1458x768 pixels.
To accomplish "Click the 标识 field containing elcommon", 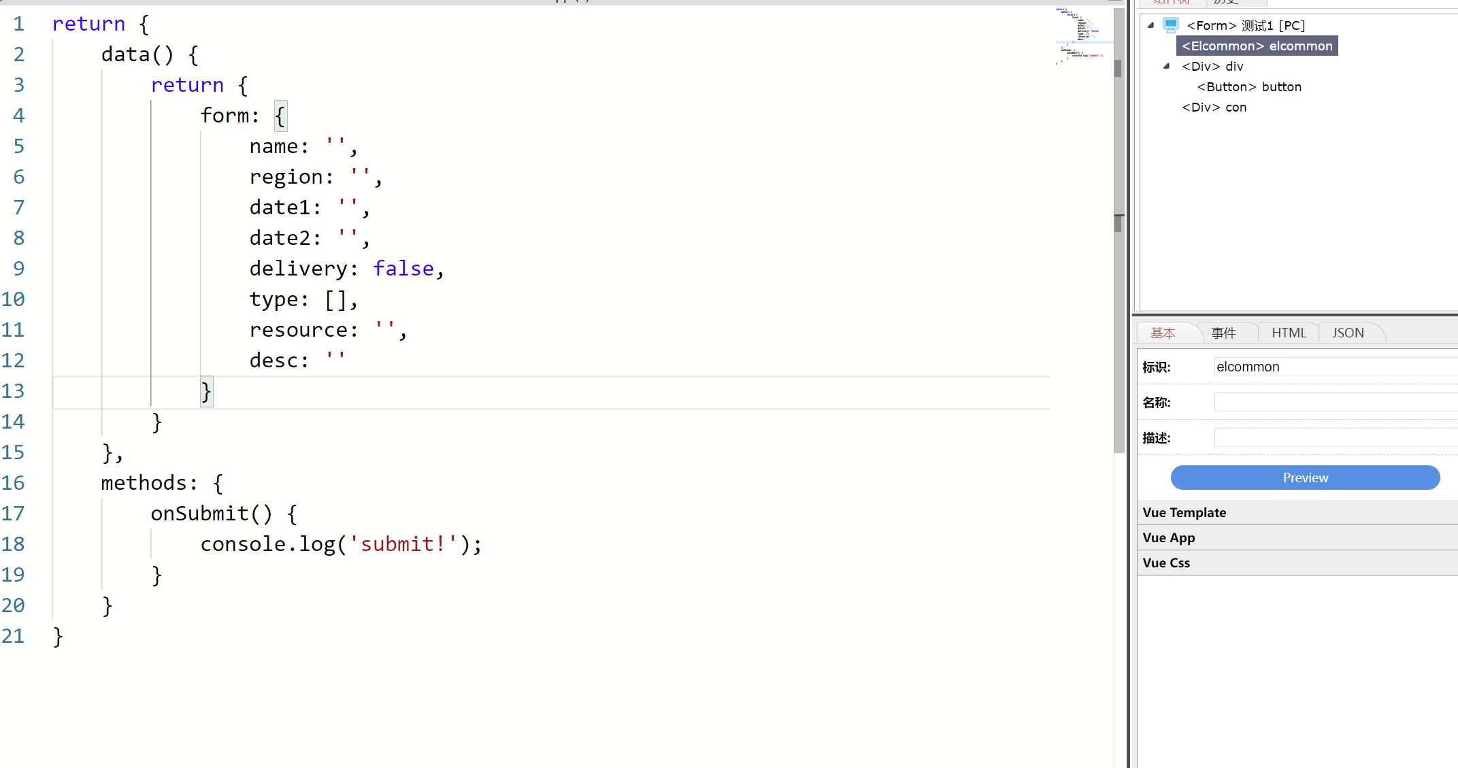I will tap(1333, 367).
